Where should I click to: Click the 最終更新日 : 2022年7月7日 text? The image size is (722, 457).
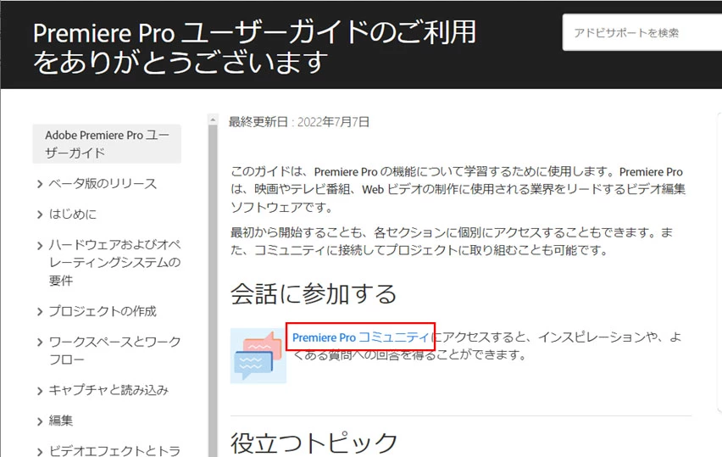pyautogui.click(x=299, y=122)
